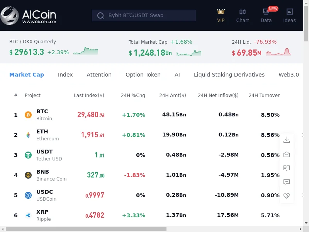Click the download icon in floating sidebar

coord(287,140)
